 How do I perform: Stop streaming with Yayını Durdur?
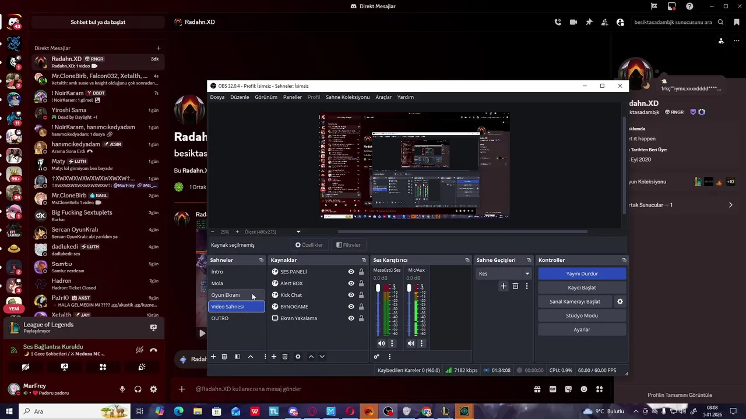(582, 274)
